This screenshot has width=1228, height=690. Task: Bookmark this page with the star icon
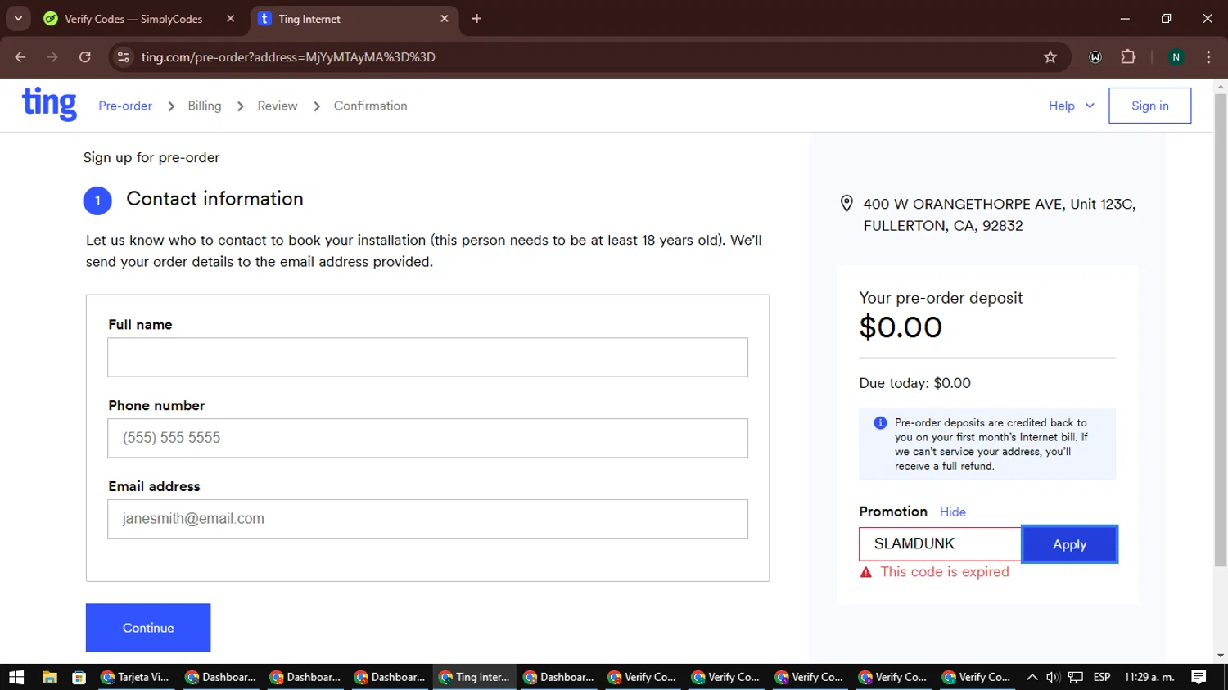tap(1050, 57)
